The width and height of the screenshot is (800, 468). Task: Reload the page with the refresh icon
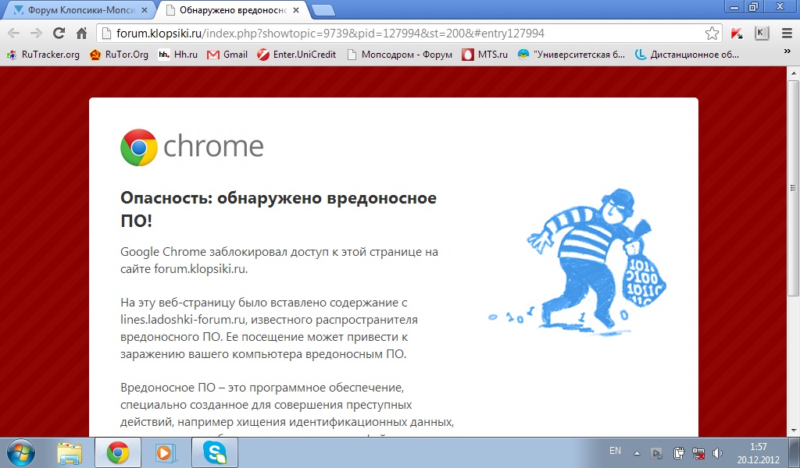point(59,34)
